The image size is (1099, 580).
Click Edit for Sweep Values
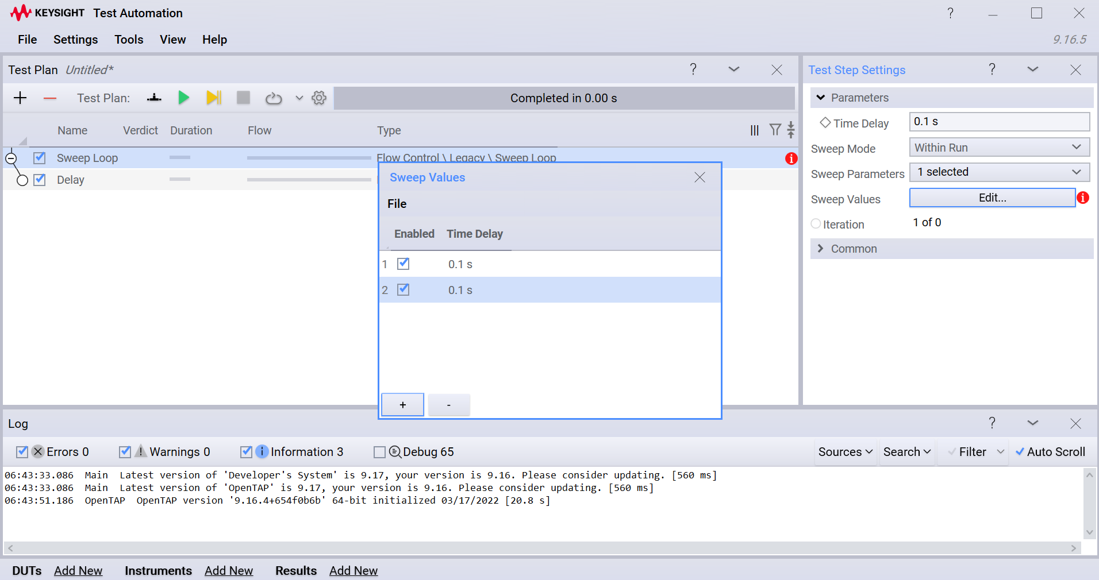[993, 198]
